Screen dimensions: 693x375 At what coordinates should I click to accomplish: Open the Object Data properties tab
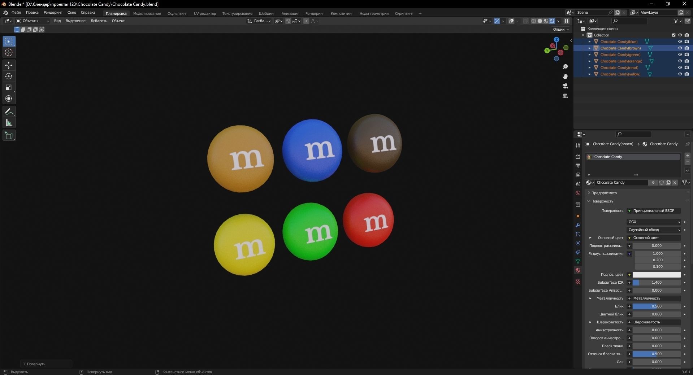coord(578,261)
